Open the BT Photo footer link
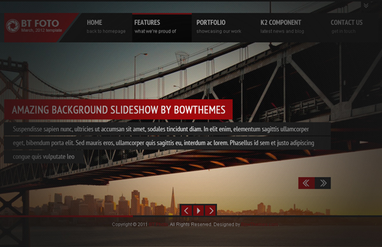 tap(158, 224)
